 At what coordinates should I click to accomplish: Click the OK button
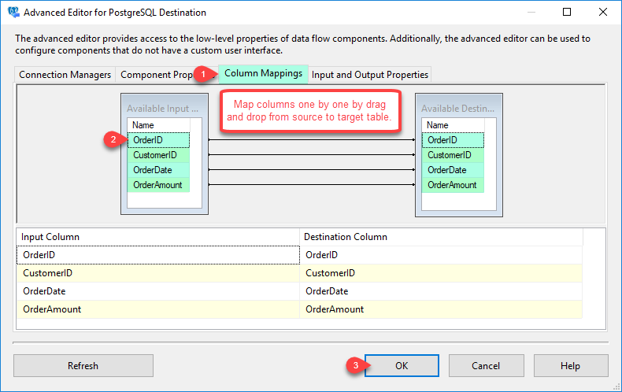[402, 365]
